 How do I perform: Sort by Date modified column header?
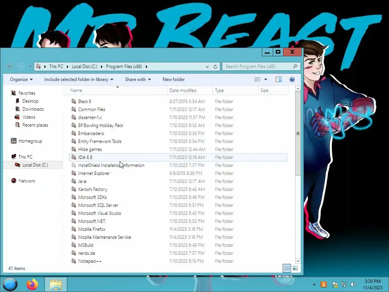pos(190,90)
